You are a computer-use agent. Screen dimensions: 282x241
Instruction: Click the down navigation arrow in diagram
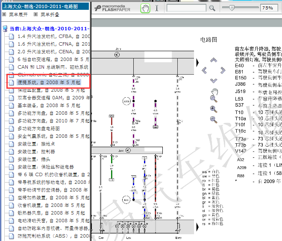pyautogui.click(x=214, y=81)
